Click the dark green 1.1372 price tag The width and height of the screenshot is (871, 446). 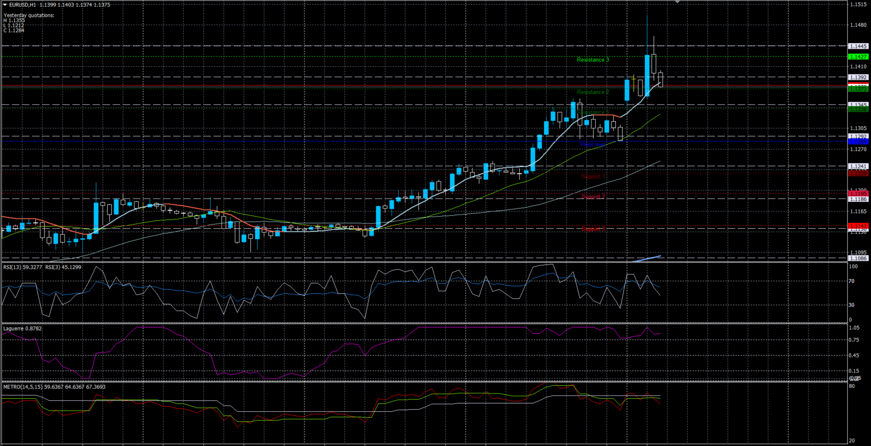point(858,90)
